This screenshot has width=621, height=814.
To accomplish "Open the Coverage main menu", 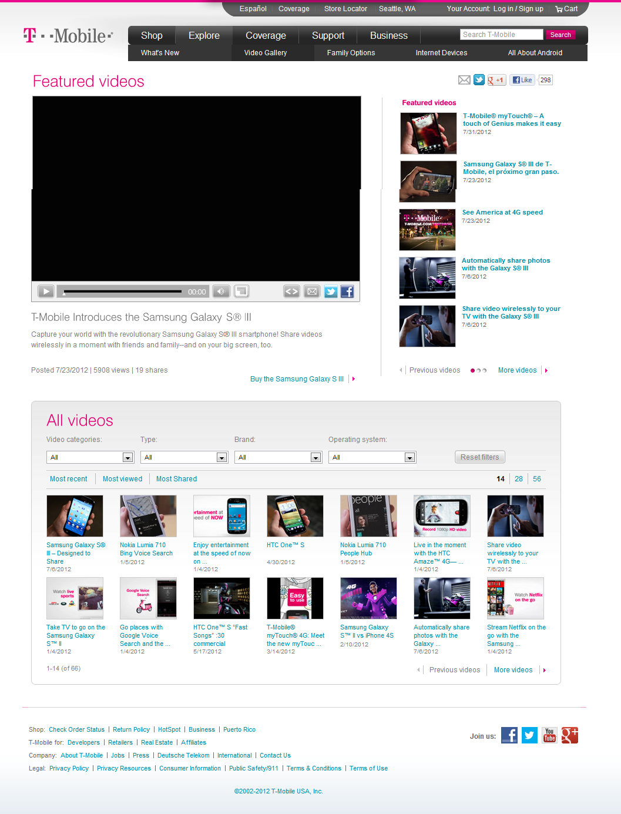I will coord(266,35).
